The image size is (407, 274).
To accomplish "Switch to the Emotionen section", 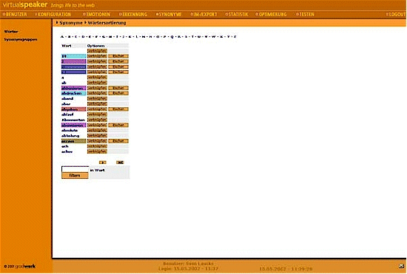I will pyautogui.click(x=96, y=14).
